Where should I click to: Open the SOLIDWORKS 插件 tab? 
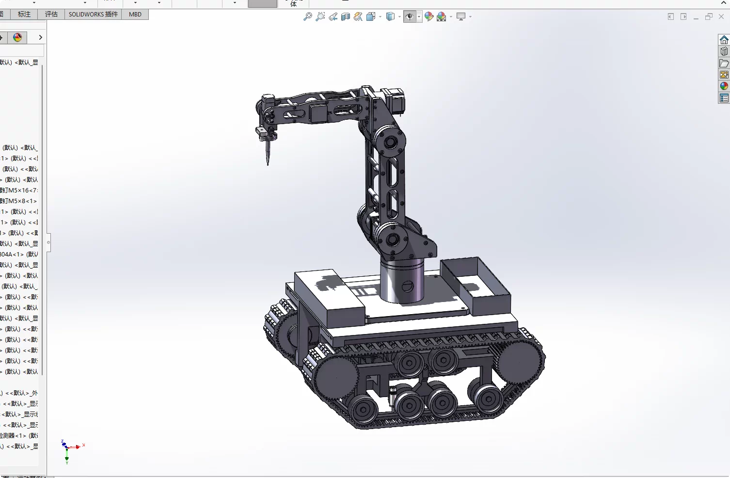tap(93, 14)
